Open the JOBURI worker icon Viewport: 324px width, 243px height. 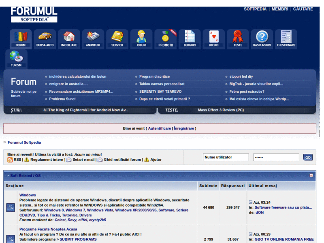tap(141, 39)
